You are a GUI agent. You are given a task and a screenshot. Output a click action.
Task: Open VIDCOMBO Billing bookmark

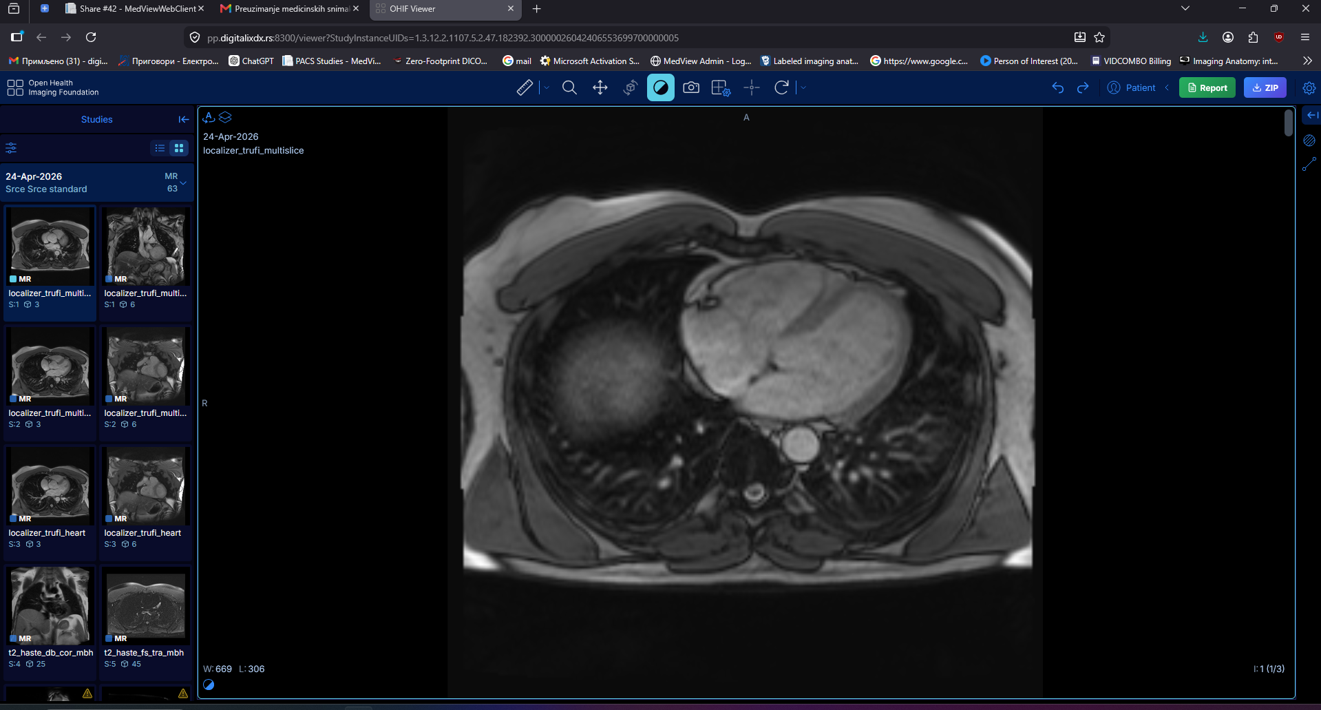[x=1131, y=61]
